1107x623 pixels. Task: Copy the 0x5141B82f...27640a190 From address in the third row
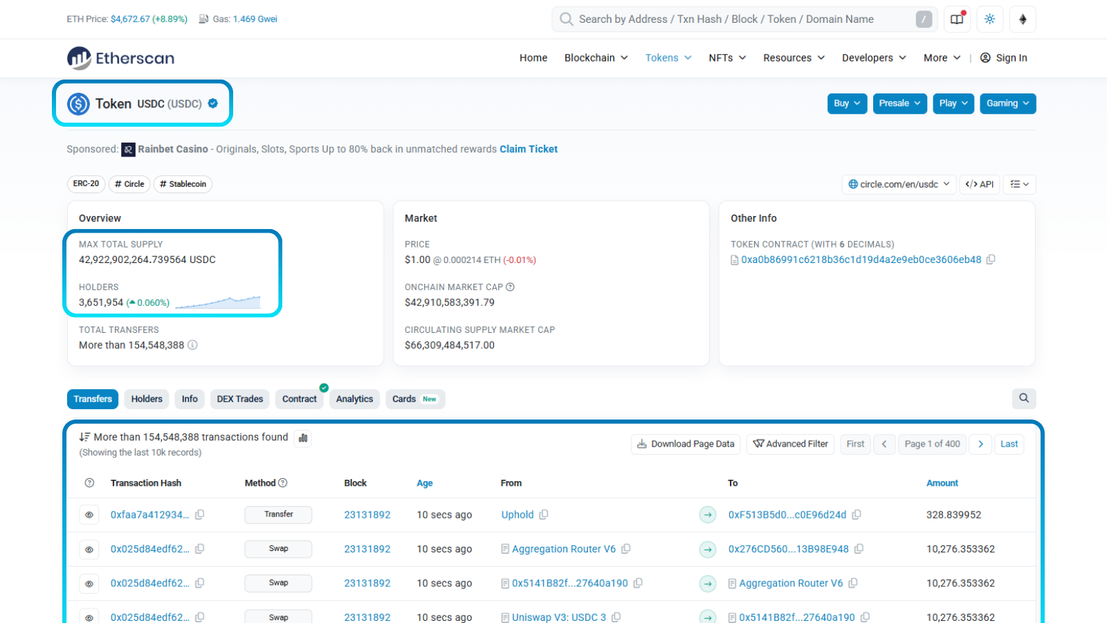[638, 583]
